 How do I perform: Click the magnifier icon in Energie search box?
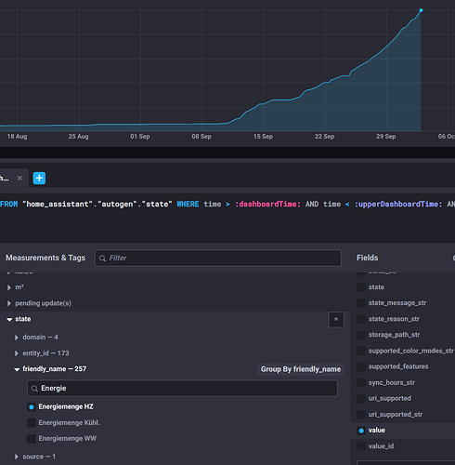coord(34,389)
